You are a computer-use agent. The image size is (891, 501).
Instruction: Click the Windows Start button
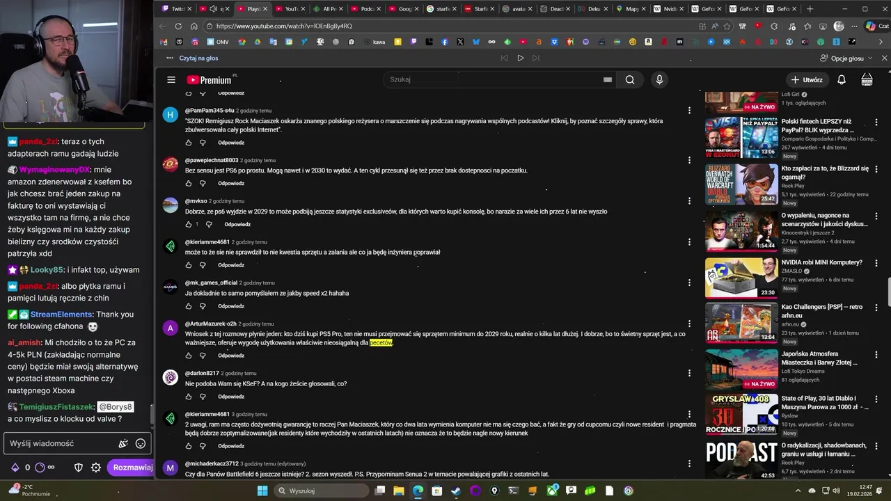pyautogui.click(x=262, y=491)
